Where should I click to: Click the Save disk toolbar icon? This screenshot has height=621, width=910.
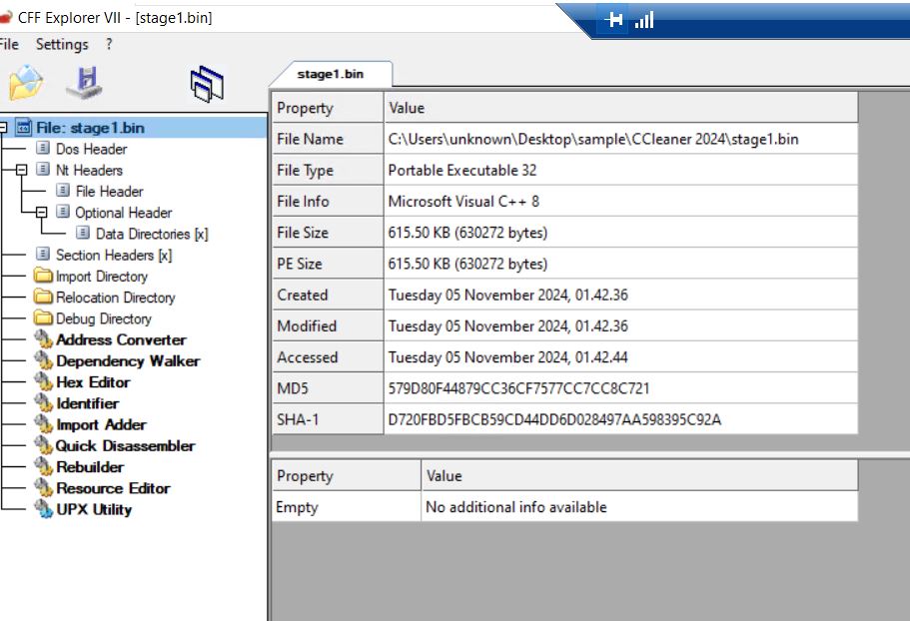click(x=84, y=84)
